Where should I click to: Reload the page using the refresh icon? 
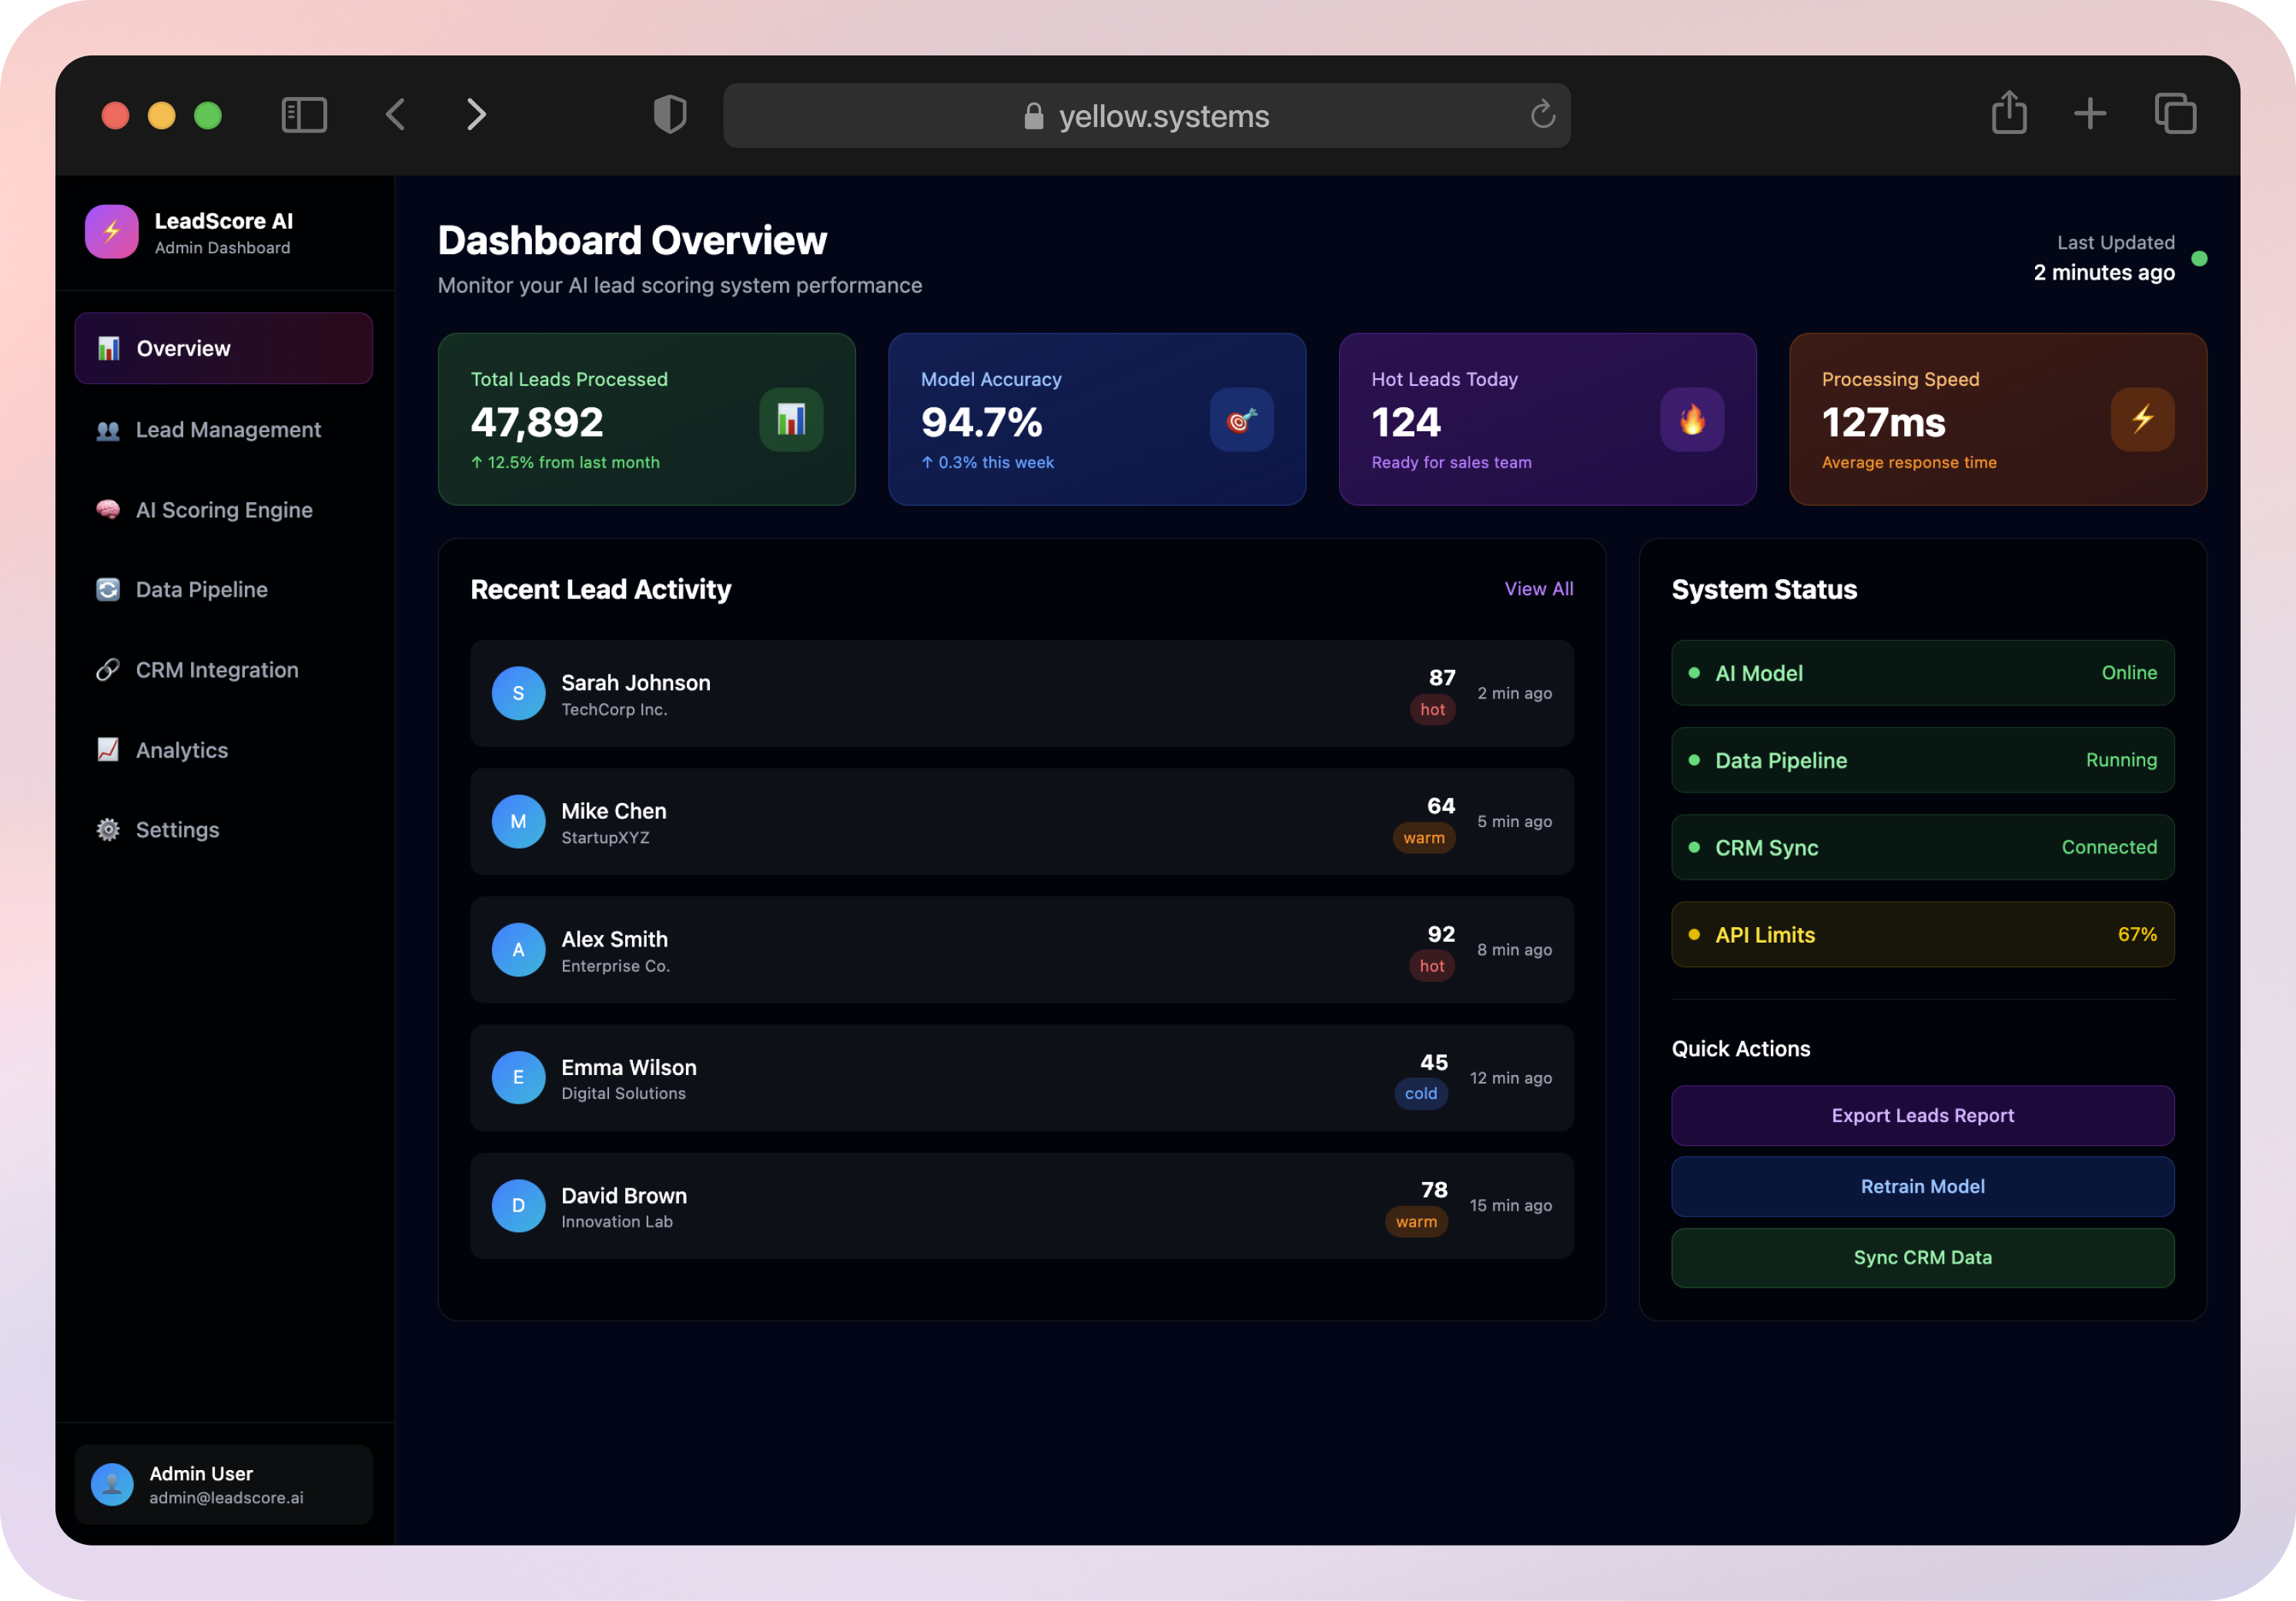pos(1542,115)
